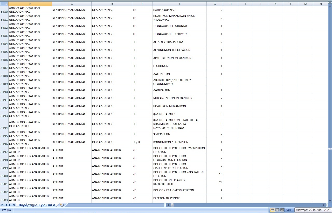This screenshot has height=213, width=332.
Task: Go to previous sheet tab arrow
Action: [x=6, y=205]
